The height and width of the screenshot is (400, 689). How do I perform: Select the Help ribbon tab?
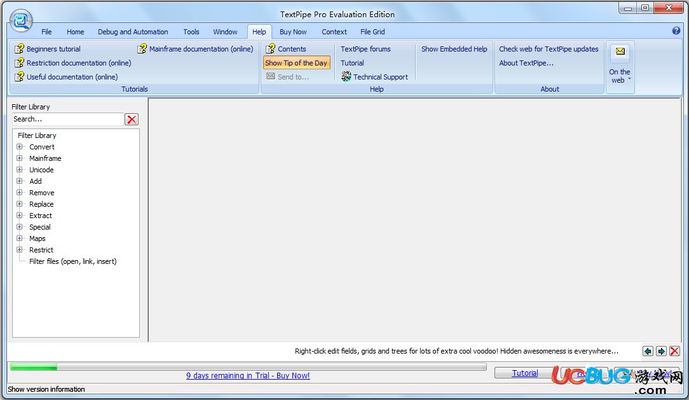pyautogui.click(x=259, y=32)
